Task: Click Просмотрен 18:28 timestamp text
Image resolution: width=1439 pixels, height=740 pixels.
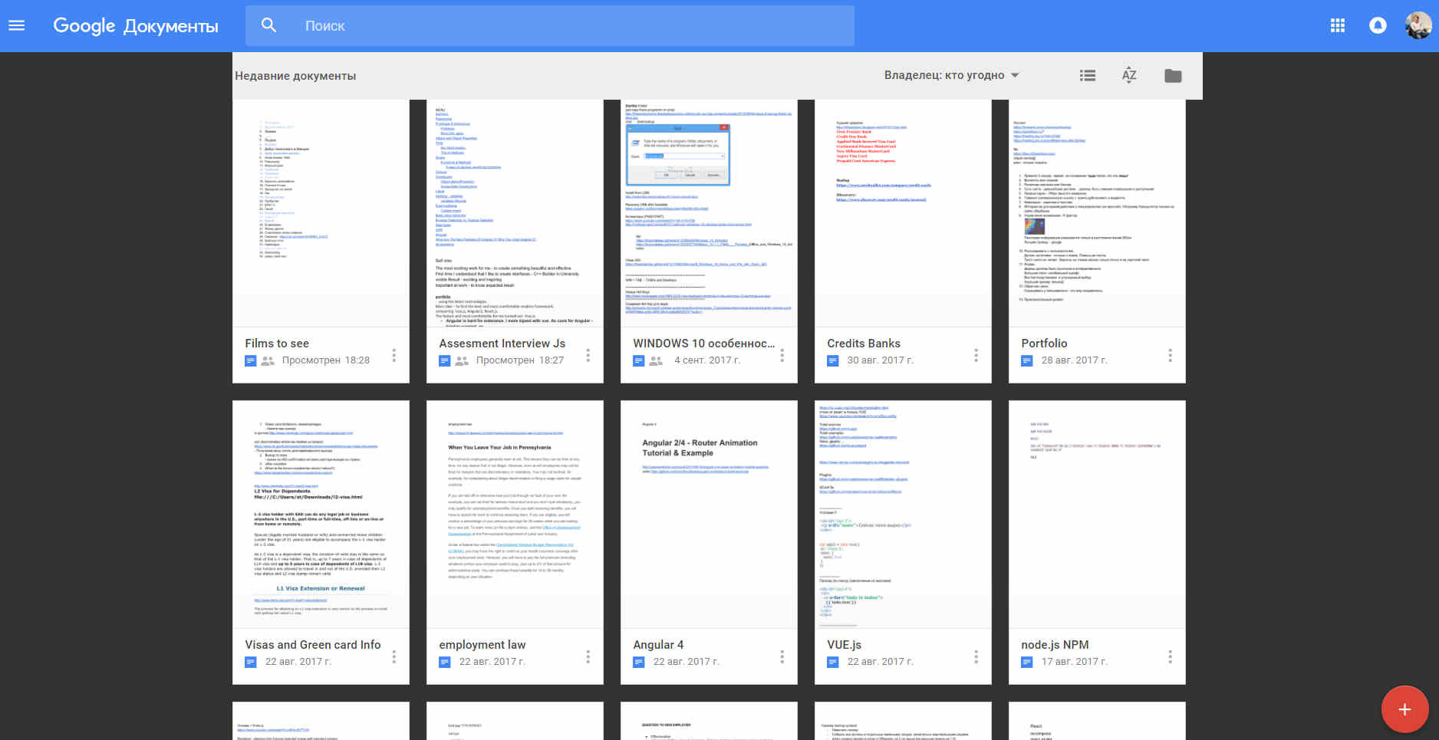Action: [x=326, y=360]
